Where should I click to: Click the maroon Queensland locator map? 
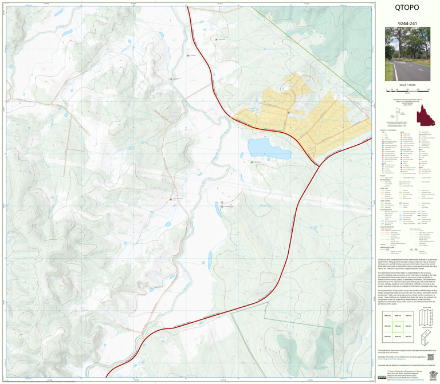(x=426, y=116)
